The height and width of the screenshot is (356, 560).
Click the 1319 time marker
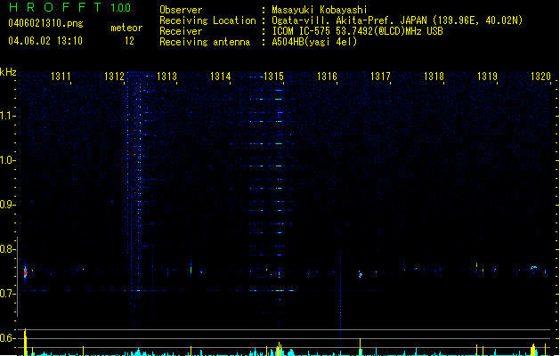point(487,77)
